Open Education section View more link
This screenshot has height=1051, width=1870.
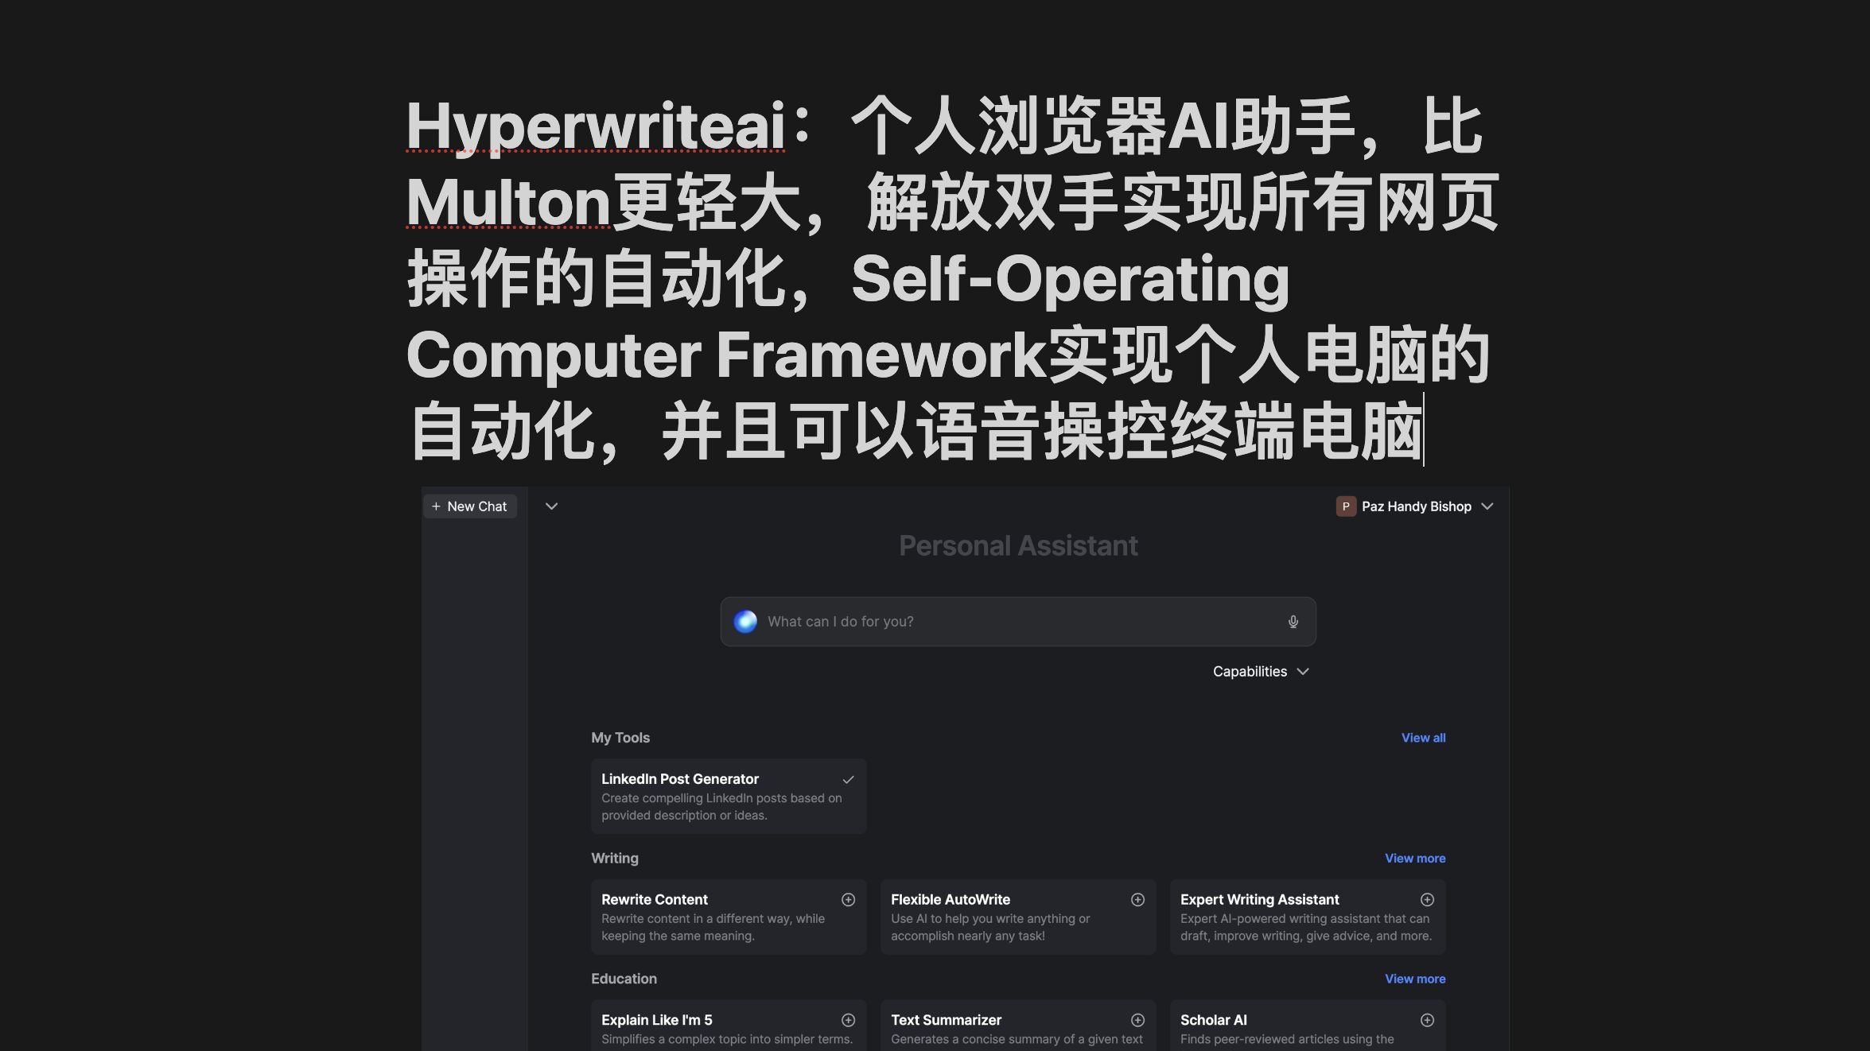[x=1415, y=978]
